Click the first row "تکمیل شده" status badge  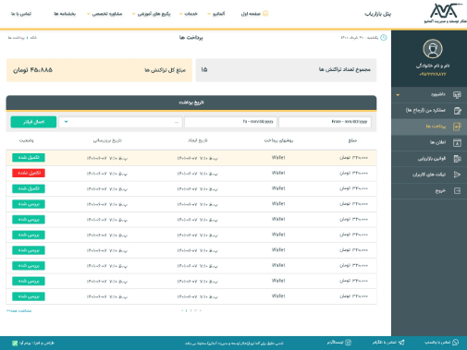point(29,158)
